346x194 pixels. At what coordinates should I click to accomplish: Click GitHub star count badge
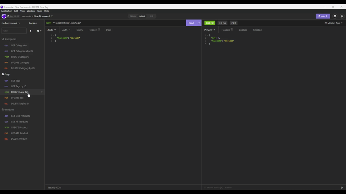(13, 16)
